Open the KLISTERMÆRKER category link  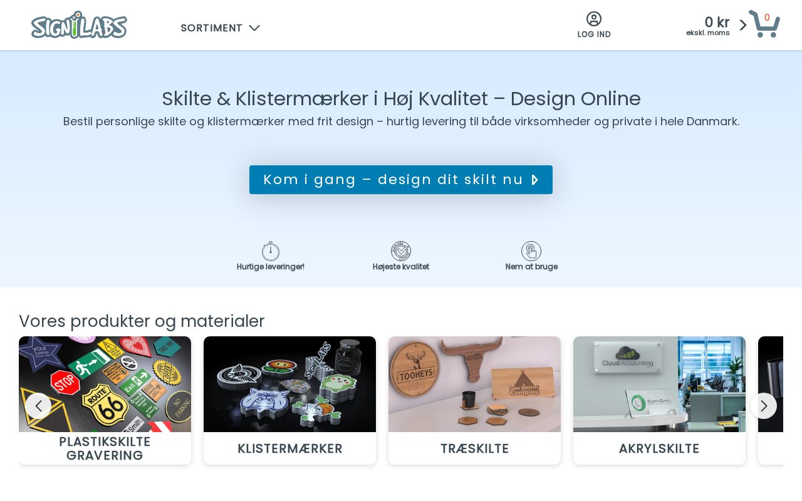290,448
